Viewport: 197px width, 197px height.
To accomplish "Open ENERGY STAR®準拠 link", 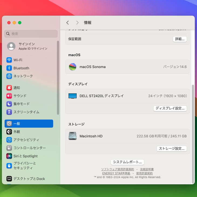I will [x=116, y=173].
